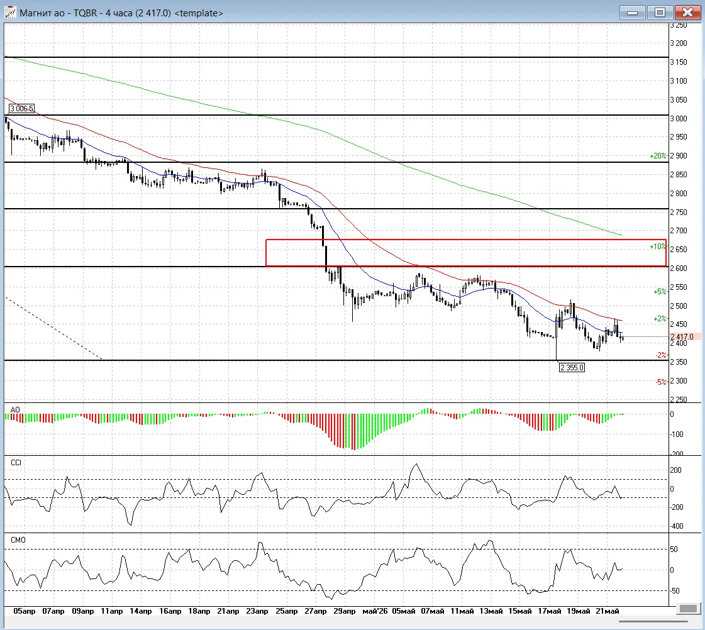This screenshot has height=630, width=705.
Task: Click the 07май date on time axis
Action: 433,611
